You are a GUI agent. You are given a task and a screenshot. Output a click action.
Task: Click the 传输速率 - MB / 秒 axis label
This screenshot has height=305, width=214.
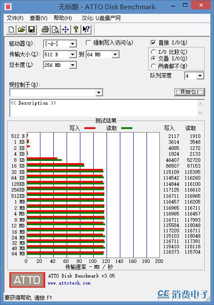(x=89, y=267)
